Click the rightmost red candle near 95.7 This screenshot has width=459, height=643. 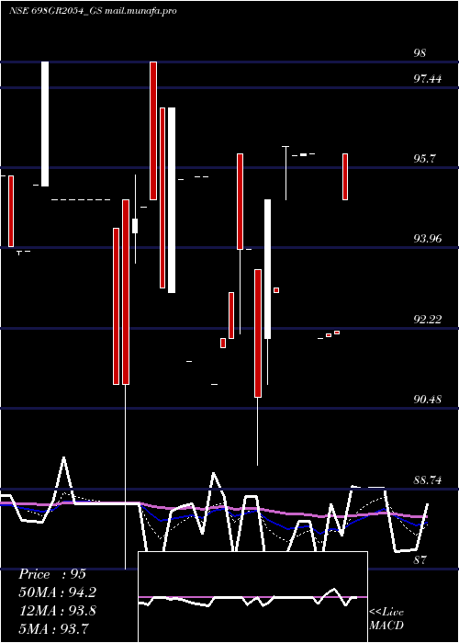(345, 176)
